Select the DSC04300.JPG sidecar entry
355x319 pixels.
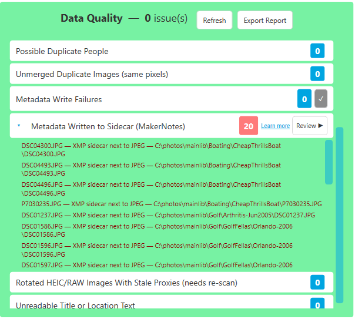(x=151, y=150)
